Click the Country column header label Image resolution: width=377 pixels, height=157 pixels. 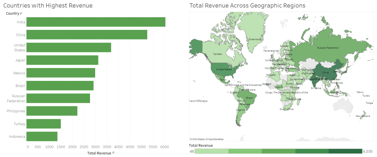coord(13,14)
